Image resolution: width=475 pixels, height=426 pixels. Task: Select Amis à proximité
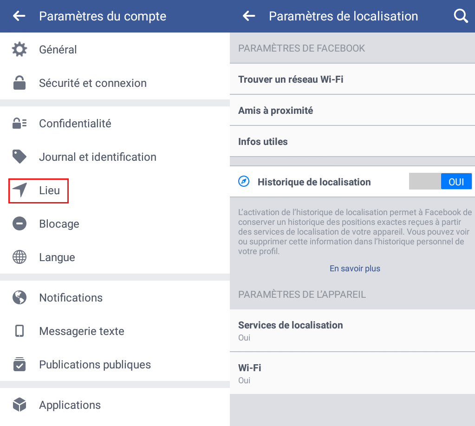pos(276,110)
